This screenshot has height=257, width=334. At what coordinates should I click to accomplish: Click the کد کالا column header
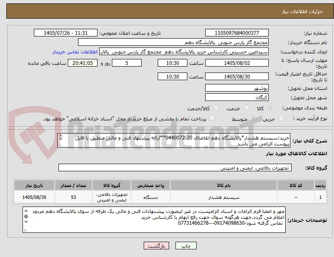(x=296, y=185)
